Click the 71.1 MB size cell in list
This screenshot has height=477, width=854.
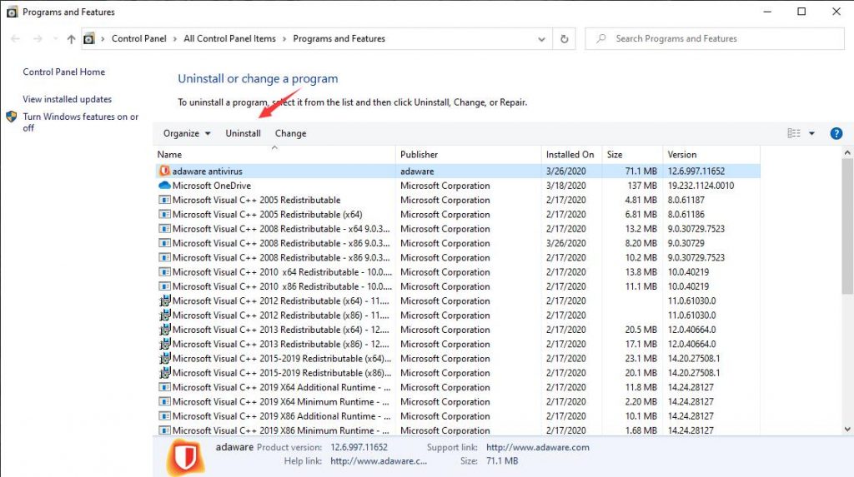(x=641, y=171)
